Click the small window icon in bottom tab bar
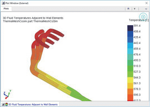The width and height of the screenshot is (150, 107). tap(3, 104)
